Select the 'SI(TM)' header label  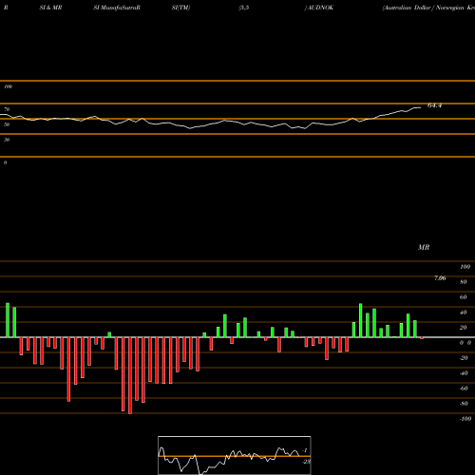pyautogui.click(x=180, y=8)
